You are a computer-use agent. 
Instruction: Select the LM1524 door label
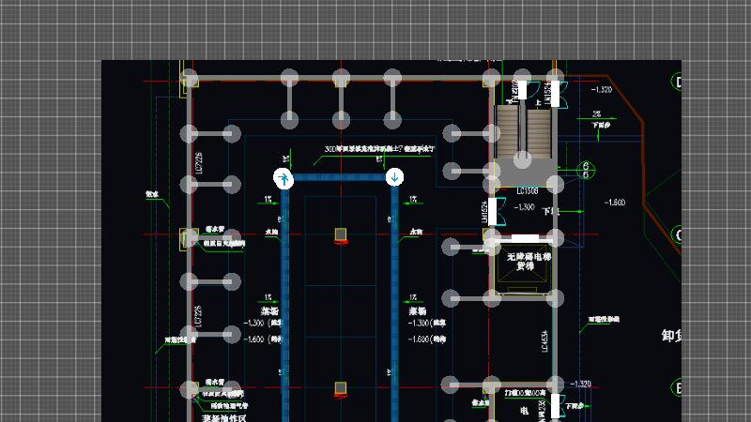pos(485,213)
